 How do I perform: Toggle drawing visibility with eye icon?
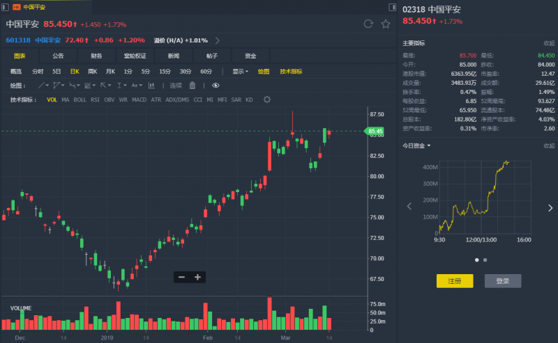[216, 86]
